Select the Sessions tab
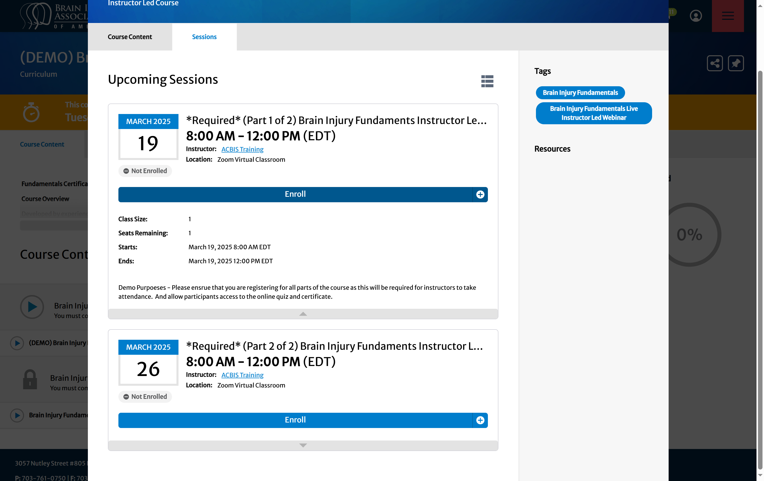The width and height of the screenshot is (764, 481). tap(204, 37)
